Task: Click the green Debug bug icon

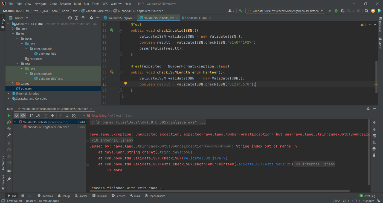Action: click(336, 11)
